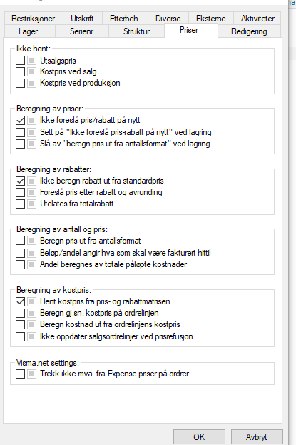Confirm settings with OK button

click(x=199, y=436)
